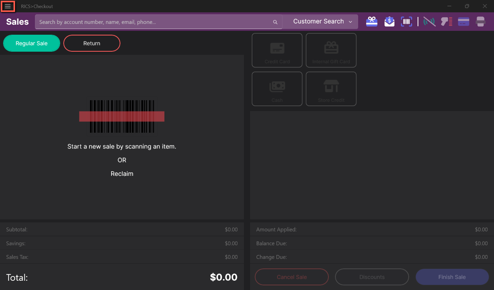Select Regular Sale mode
494x290 pixels.
click(x=32, y=43)
